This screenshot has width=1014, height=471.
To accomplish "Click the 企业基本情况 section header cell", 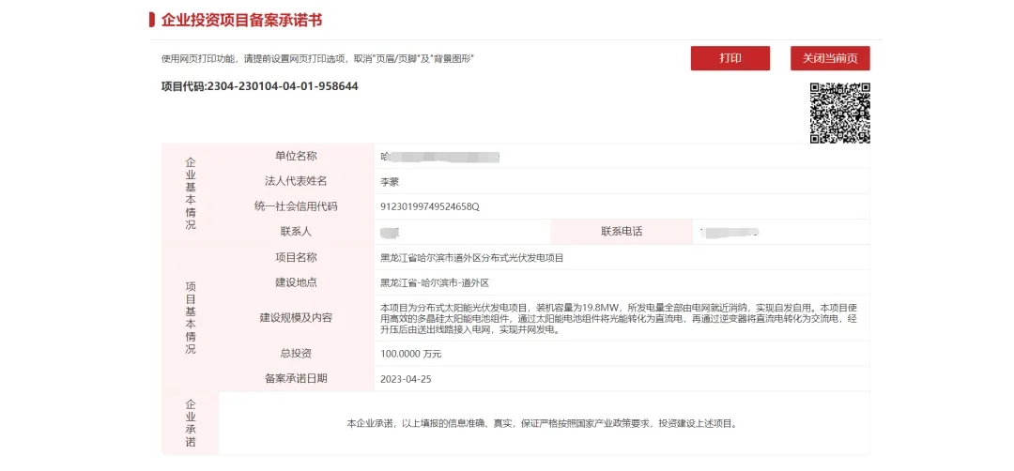I will (x=190, y=193).
